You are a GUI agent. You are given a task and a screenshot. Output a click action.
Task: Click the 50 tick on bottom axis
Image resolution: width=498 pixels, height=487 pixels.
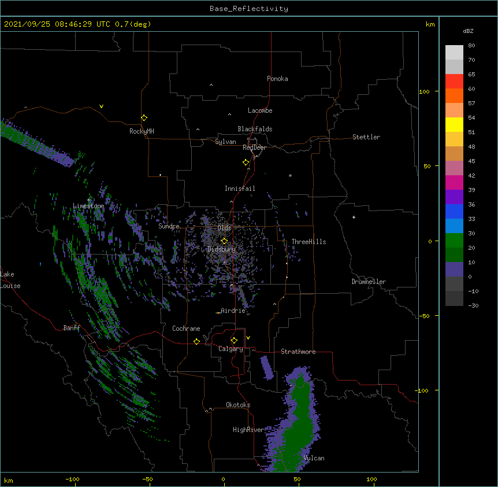tap(297, 479)
